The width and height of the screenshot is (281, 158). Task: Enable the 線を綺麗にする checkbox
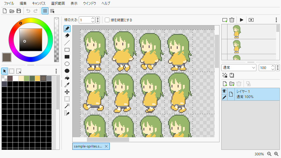107,20
